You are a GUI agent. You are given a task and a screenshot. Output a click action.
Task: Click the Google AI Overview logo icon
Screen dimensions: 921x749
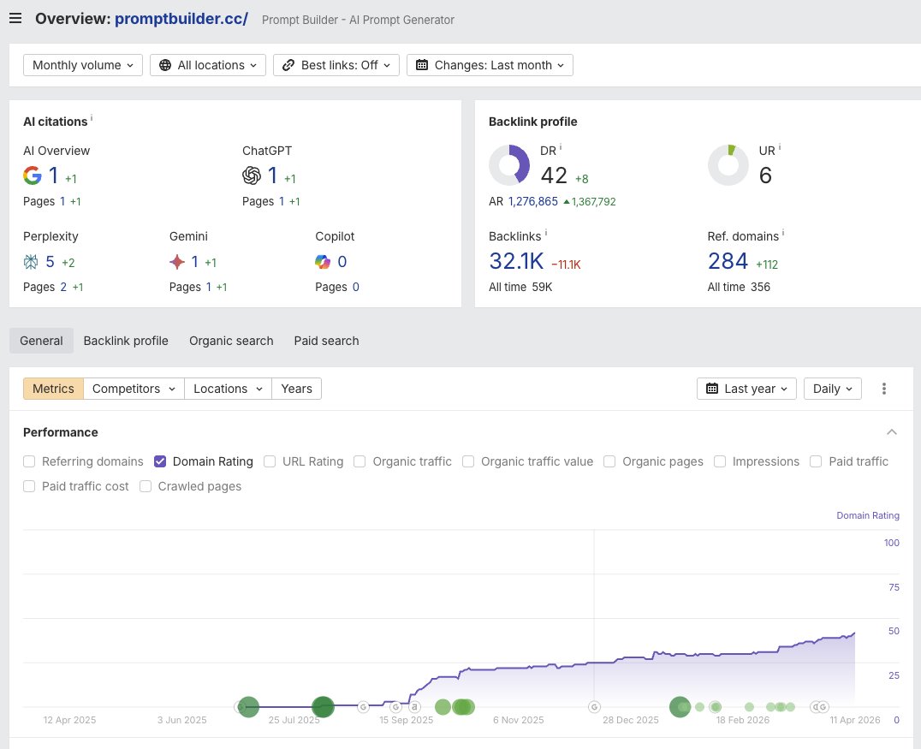(33, 175)
